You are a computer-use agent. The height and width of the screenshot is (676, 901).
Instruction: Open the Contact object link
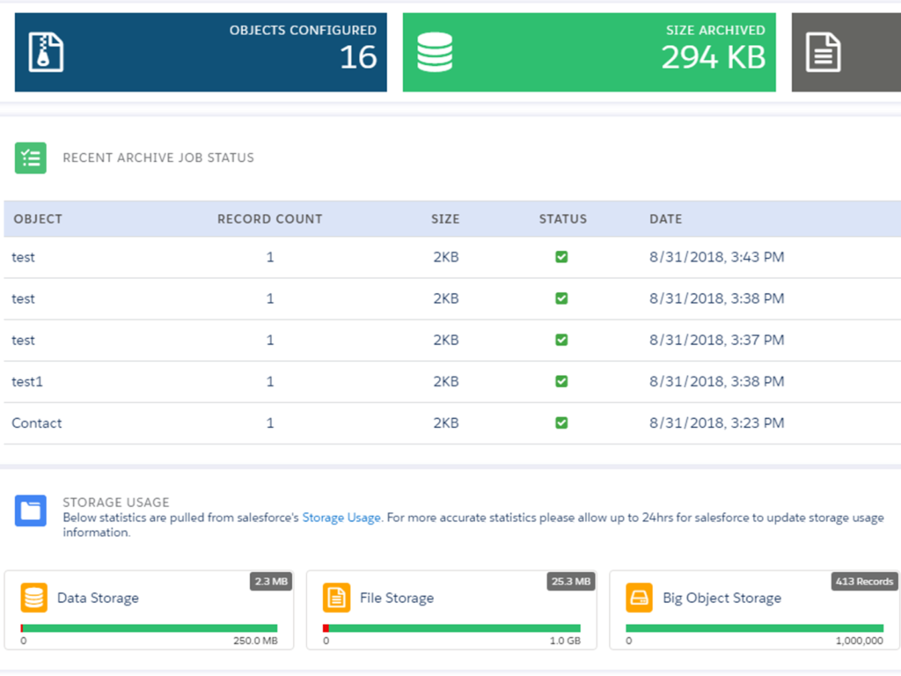click(x=37, y=423)
